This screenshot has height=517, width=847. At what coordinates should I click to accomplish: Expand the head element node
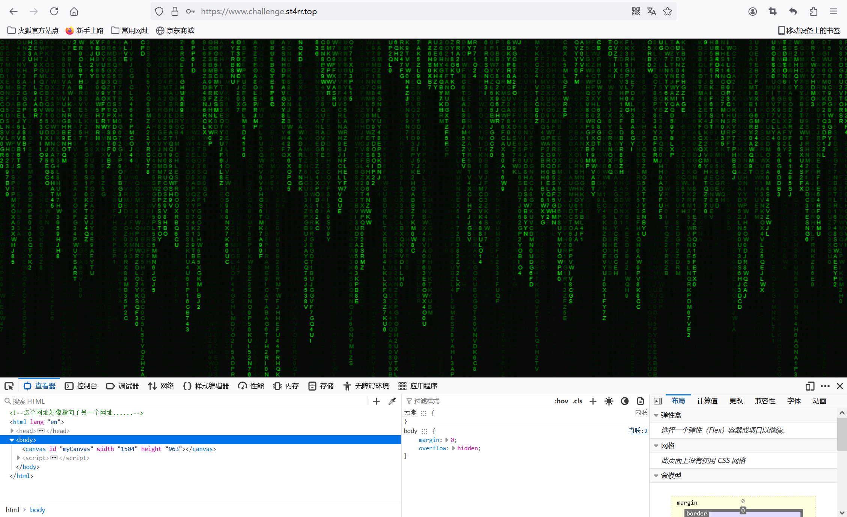point(12,431)
